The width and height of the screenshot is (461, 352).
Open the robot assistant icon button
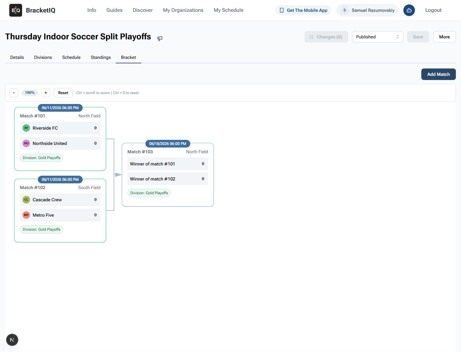click(409, 10)
